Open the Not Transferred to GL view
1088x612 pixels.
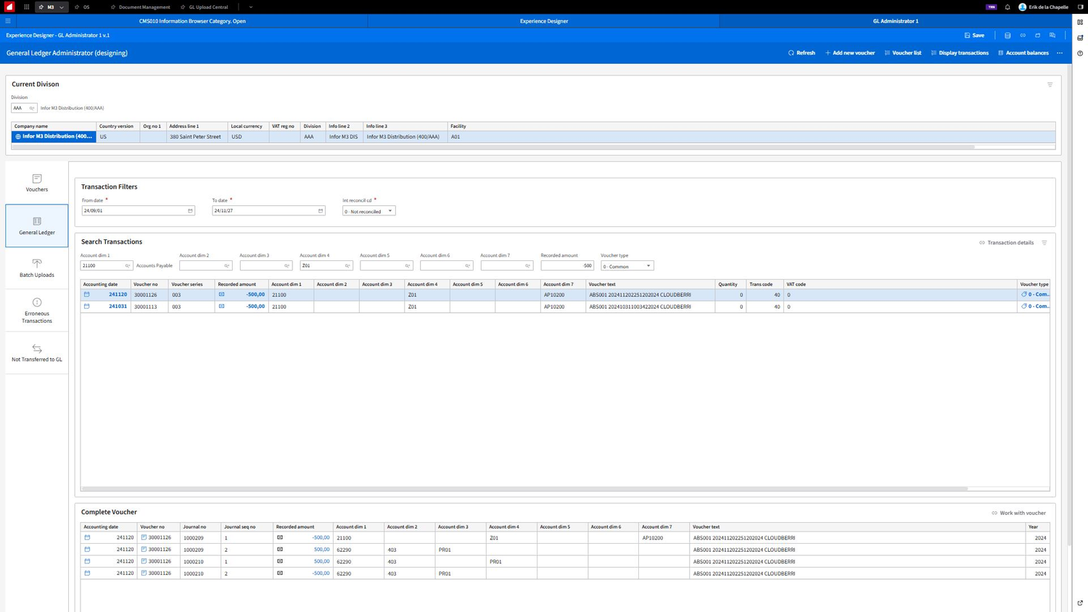tap(36, 353)
